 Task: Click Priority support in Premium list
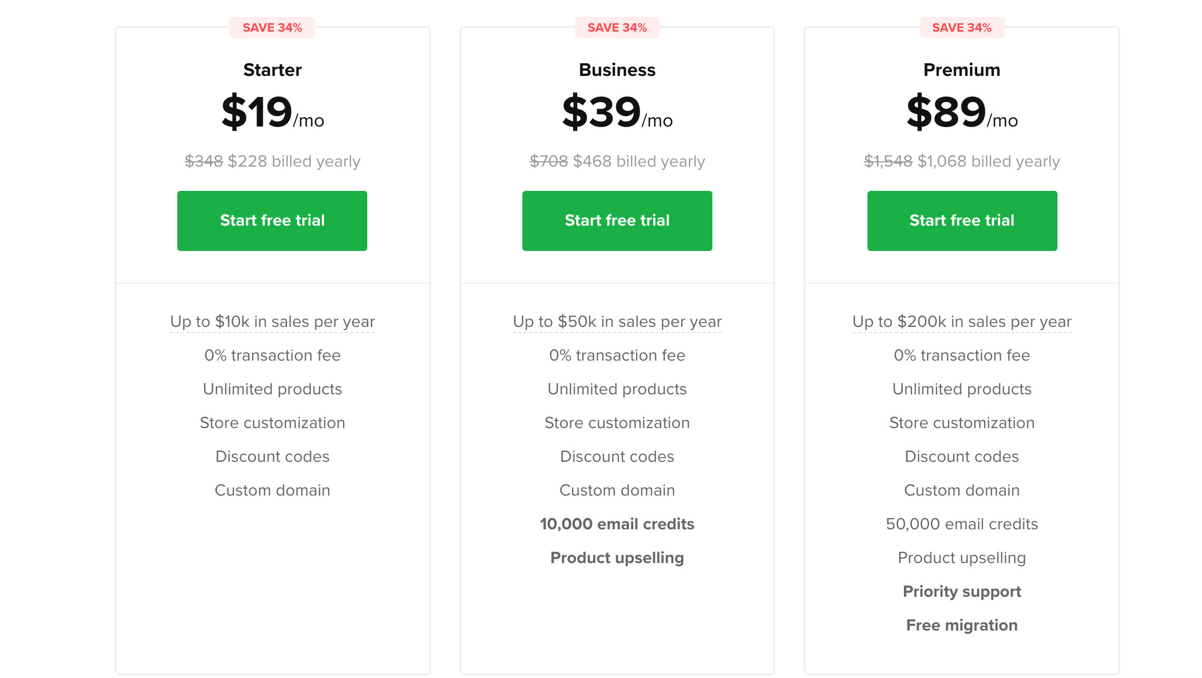pyautogui.click(x=962, y=592)
